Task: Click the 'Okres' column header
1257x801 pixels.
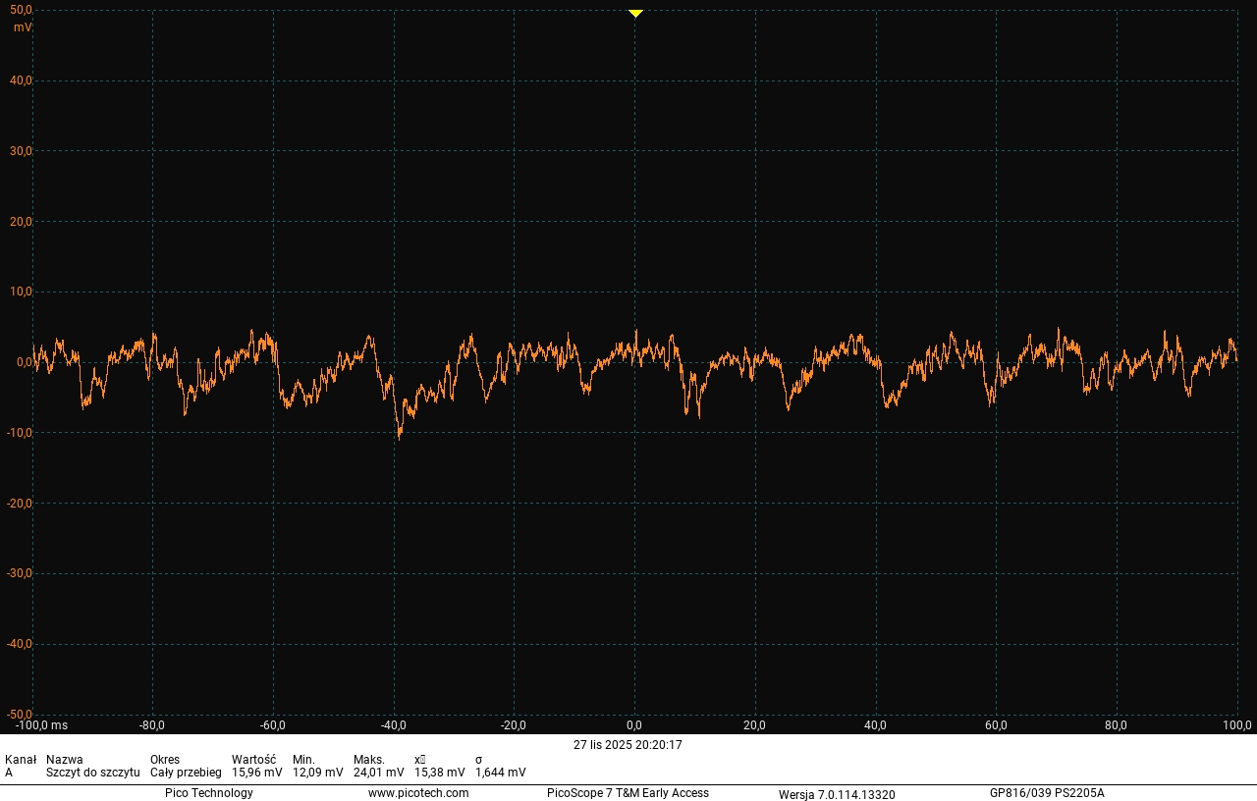Action: tap(165, 760)
